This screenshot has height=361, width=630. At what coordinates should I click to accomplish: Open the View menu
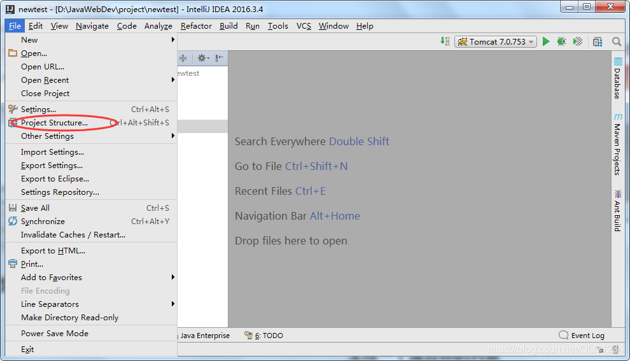tap(59, 26)
